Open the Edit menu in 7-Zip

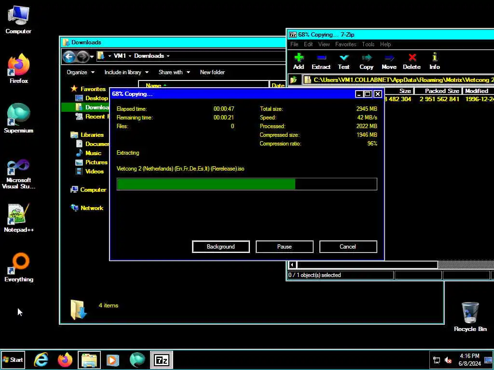pos(308,44)
